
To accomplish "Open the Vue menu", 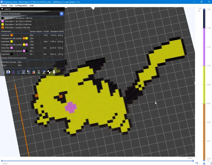I will click(x=11, y=5).
